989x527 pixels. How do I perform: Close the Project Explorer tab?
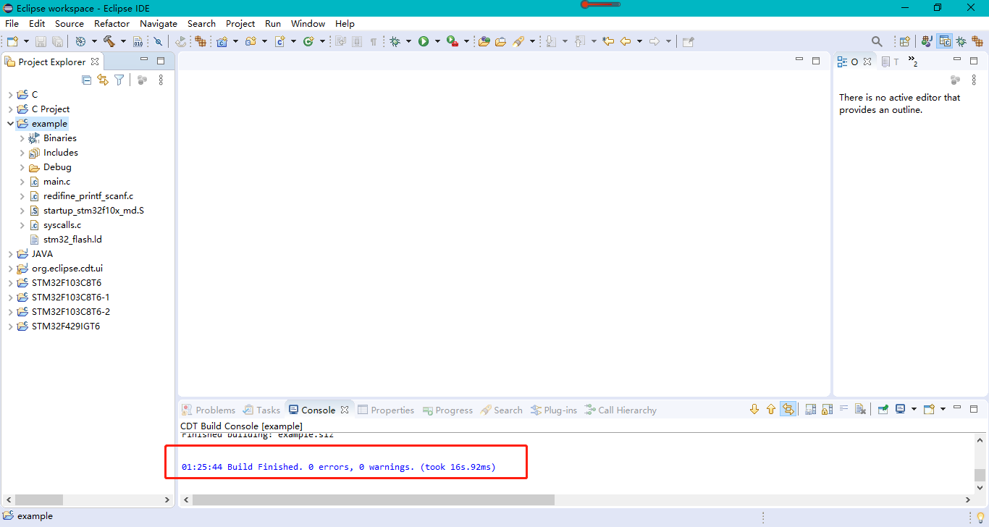pos(95,62)
